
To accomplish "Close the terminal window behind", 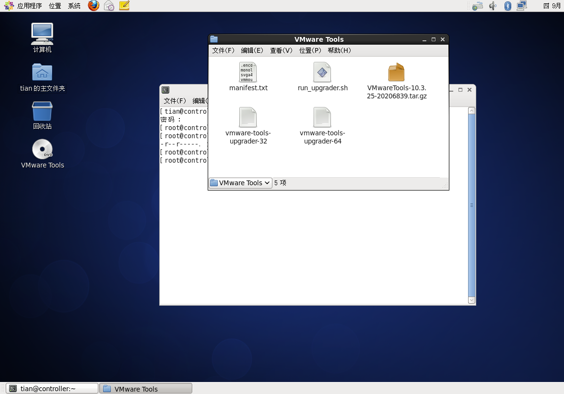I will point(470,90).
